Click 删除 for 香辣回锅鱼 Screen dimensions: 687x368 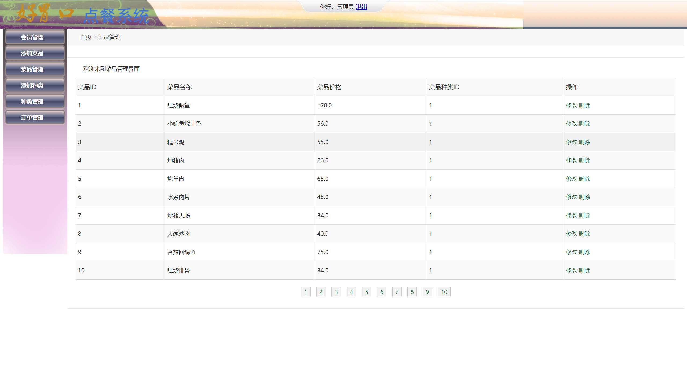click(585, 252)
